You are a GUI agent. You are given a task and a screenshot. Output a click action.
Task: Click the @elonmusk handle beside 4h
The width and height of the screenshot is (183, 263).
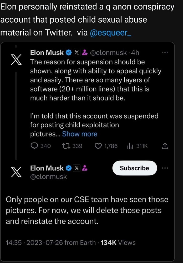pyautogui.click(x=108, y=53)
